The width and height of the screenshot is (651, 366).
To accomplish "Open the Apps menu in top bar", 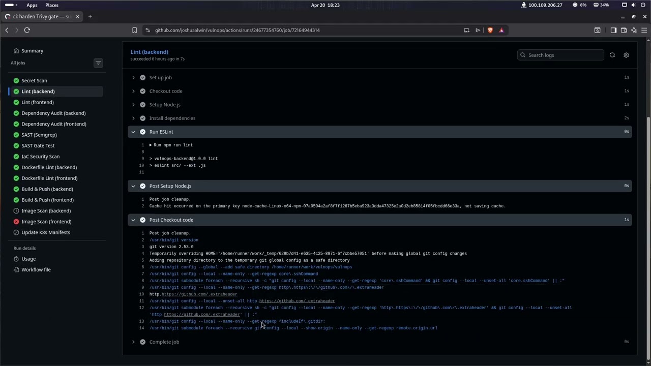I will [x=32, y=5].
